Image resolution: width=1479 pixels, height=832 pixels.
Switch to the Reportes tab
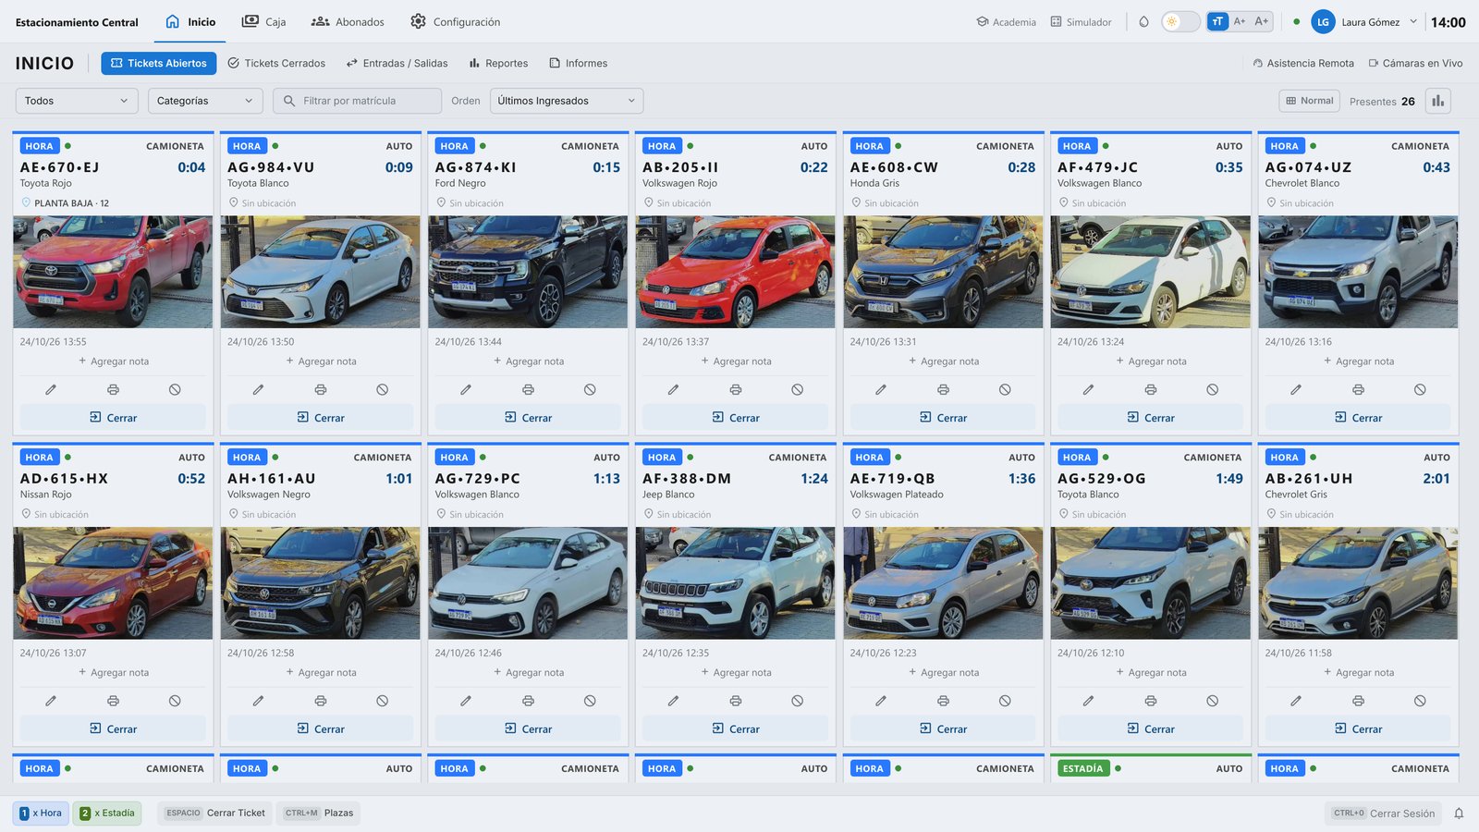point(498,64)
